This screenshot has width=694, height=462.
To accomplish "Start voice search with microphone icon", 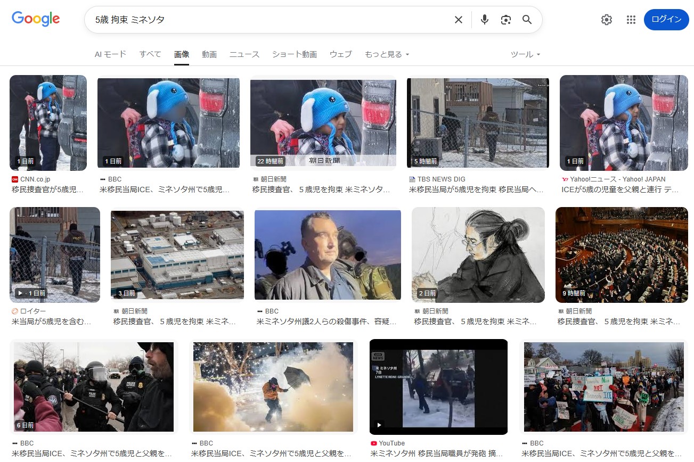I will coord(484,20).
